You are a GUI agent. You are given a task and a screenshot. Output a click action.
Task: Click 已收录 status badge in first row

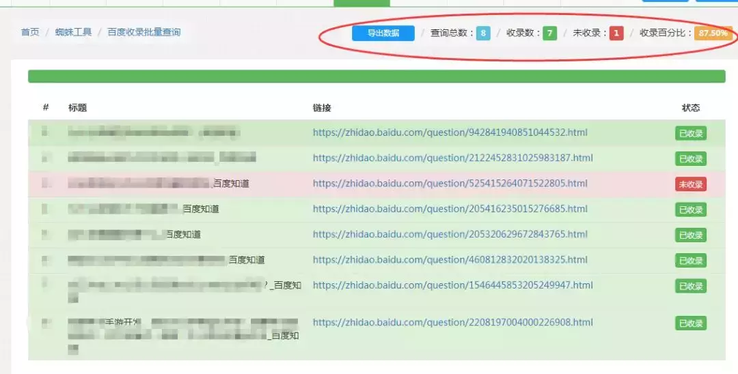690,134
